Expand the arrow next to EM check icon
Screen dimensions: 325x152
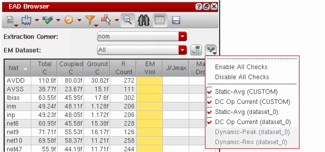point(58,20)
